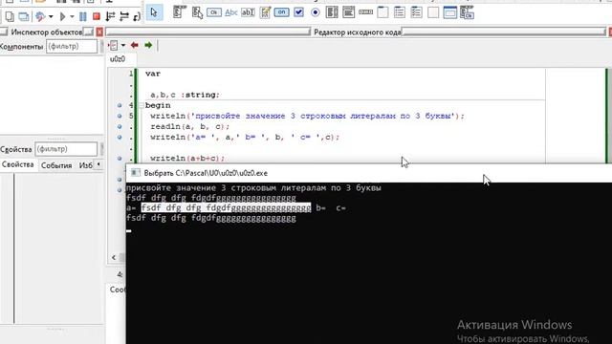This screenshot has width=612, height=344.
Task: Pick the TButton 'Ok' component icon
Action: 214,12
